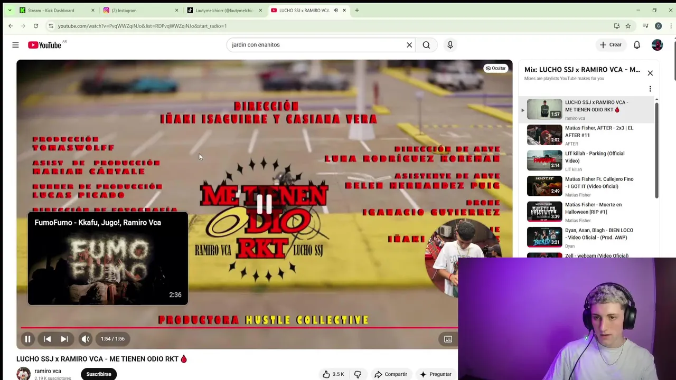Subscribe with the Suscribirse button
The width and height of the screenshot is (676, 380).
coord(99,374)
